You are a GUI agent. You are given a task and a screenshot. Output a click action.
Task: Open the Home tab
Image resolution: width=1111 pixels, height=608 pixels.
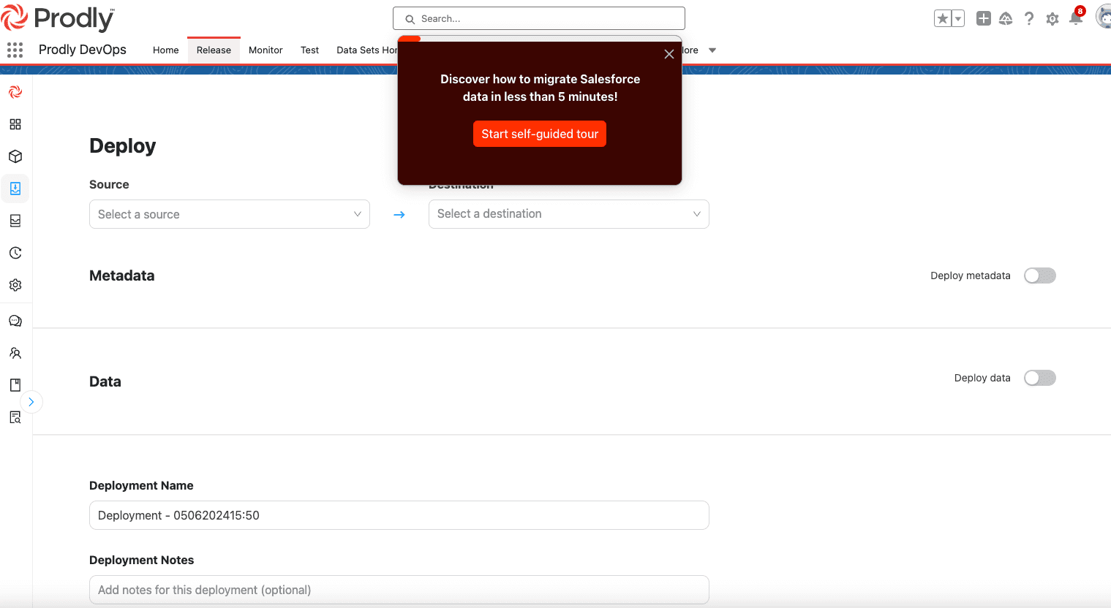pos(166,50)
